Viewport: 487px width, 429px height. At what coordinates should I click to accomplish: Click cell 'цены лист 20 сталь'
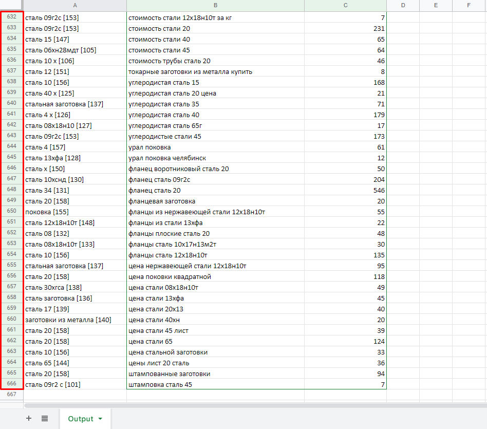pyautogui.click(x=215, y=363)
